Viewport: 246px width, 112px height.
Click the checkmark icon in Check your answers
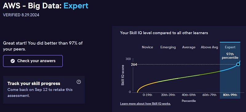[x=13, y=61]
